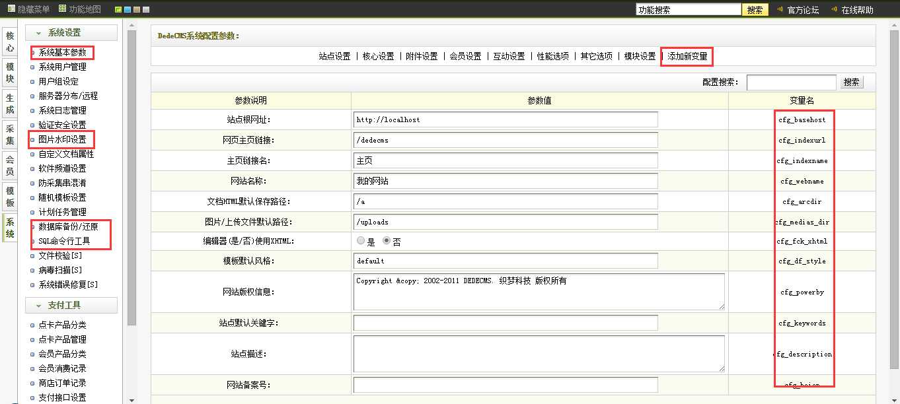Switch to the 会员 vertical tab
This screenshot has width=900, height=404.
10,166
